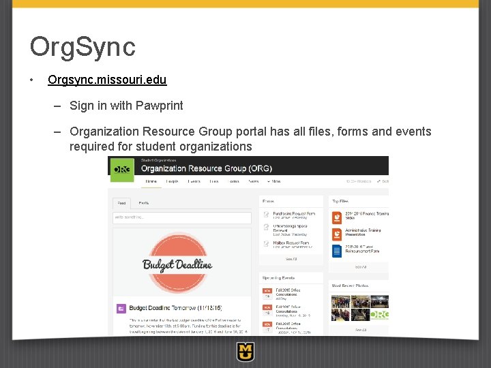491x368 pixels.
Task: Open the green ORG logo photo thumbnail
Action: coord(380,315)
